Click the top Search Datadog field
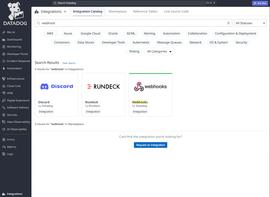The height and width of the screenshot is (197, 270). (x=134, y=3)
